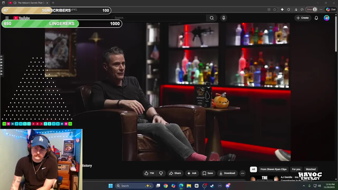
Task: Close The Vatican's Secrets browser tab
Action: [x=47, y=3]
